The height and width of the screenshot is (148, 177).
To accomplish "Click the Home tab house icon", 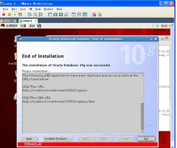I will pos(2,21).
